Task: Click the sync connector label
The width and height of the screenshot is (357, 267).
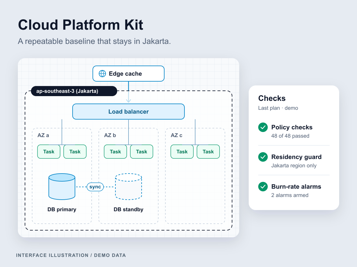Action: (95, 187)
